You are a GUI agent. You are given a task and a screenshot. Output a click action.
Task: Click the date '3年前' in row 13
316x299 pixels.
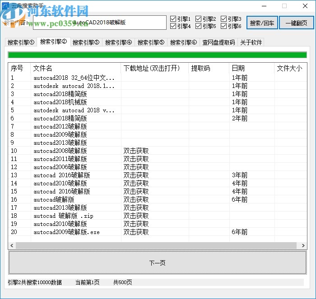tap(240, 175)
